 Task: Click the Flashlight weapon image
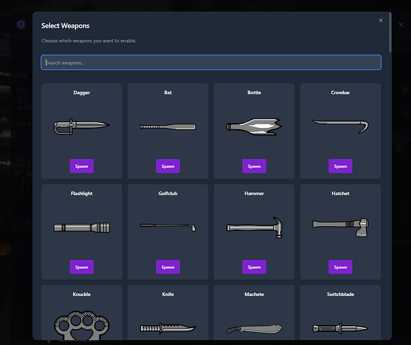click(x=82, y=227)
